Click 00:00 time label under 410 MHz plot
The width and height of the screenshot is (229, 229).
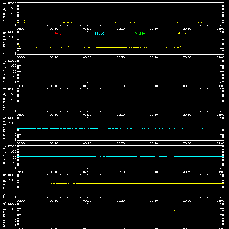21,58
